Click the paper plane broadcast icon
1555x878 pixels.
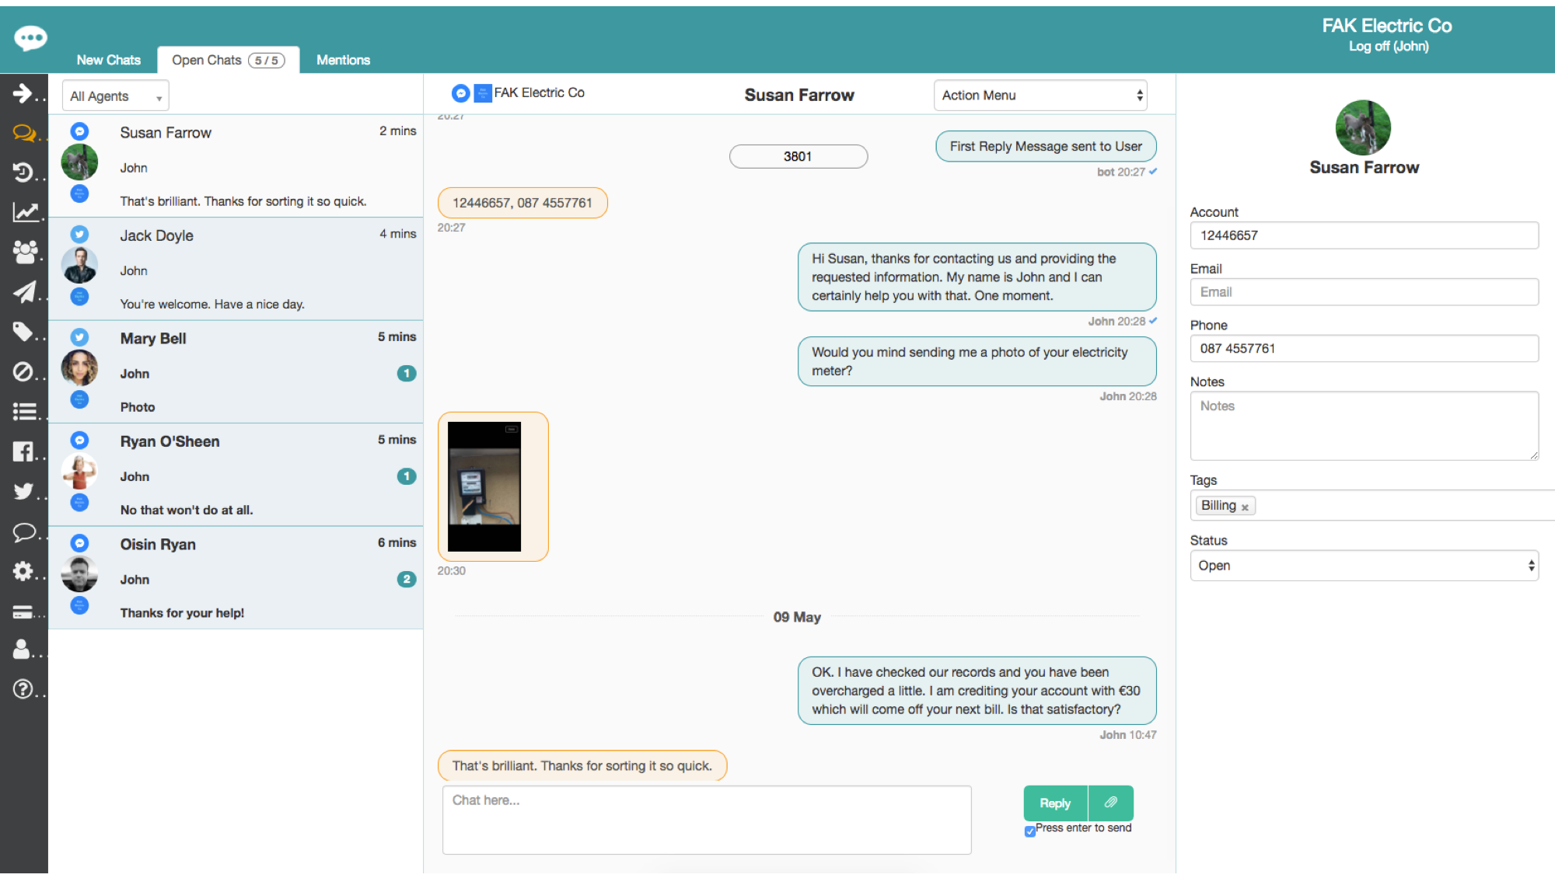pos(24,291)
